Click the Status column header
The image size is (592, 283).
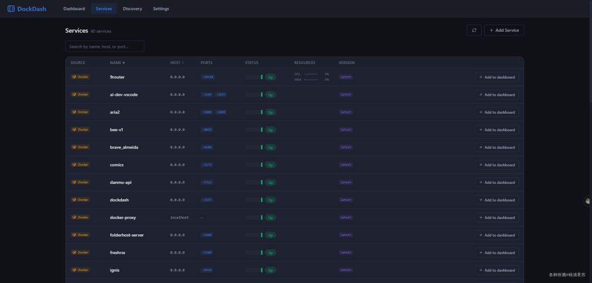(252, 62)
